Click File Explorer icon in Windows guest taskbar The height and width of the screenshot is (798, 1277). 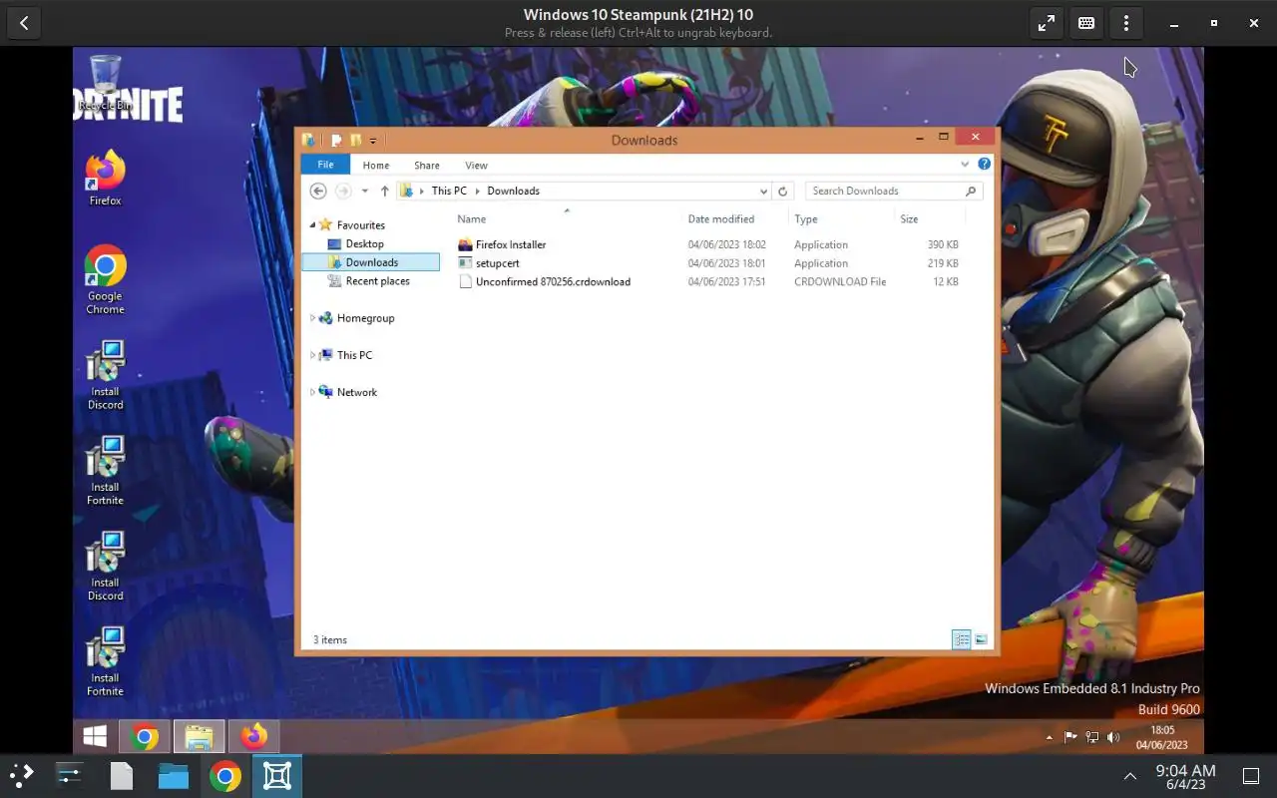click(x=199, y=737)
